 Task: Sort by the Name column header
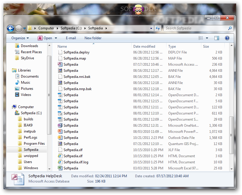pyautogui.click(x=62, y=46)
